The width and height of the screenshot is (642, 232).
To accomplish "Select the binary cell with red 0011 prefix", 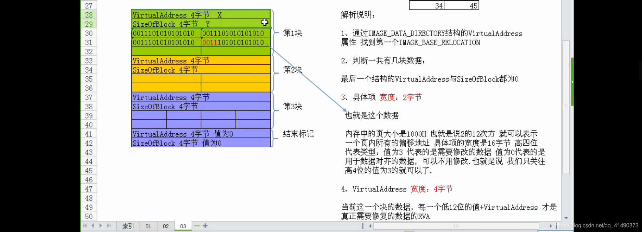I will point(236,42).
